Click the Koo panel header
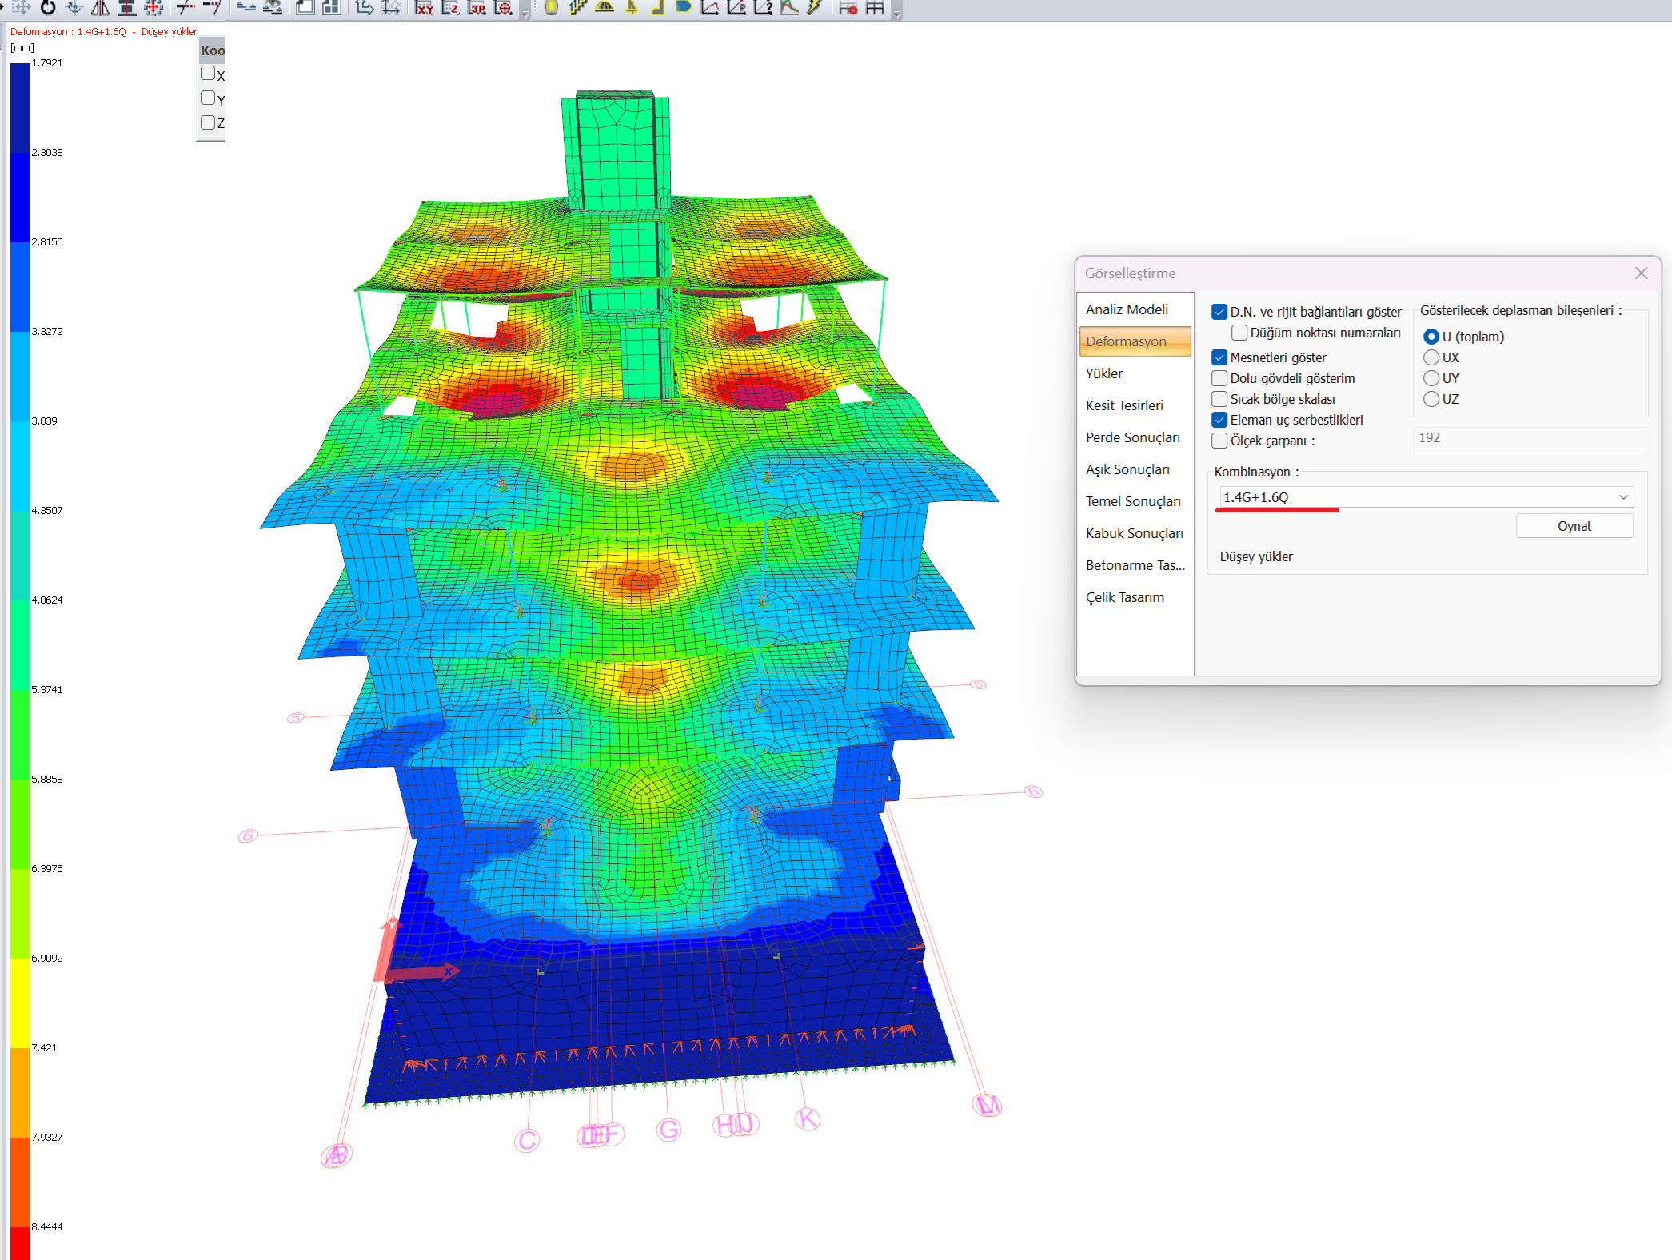Viewport: 1672px width, 1260px height. tap(212, 50)
